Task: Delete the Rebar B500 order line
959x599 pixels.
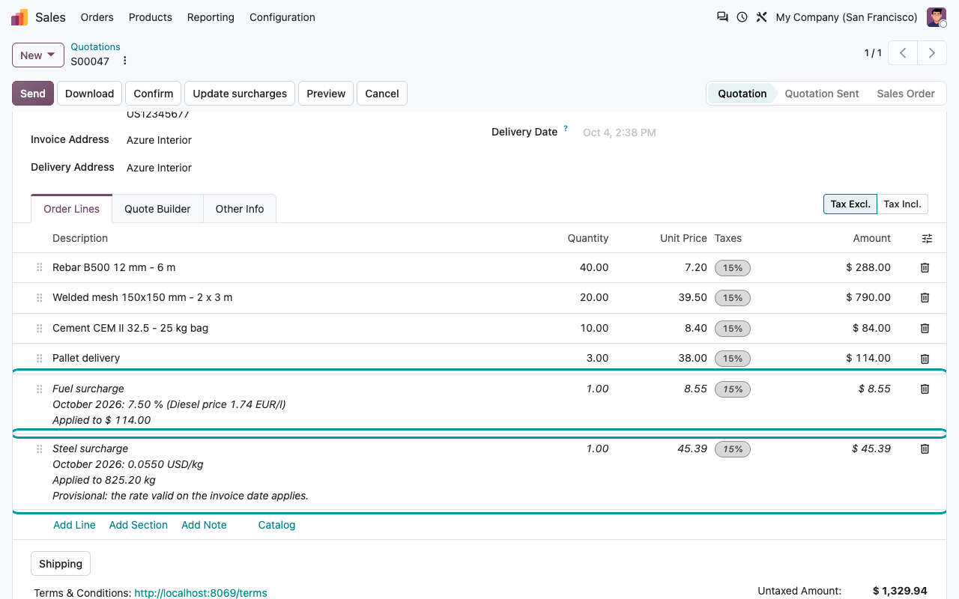Action: [925, 268]
